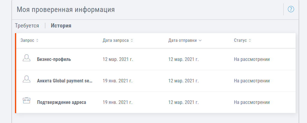Click request date 19 янв. for Анкета row

click(x=118, y=81)
